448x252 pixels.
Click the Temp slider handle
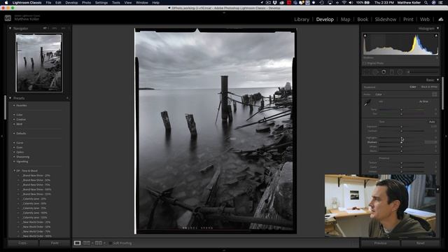click(x=401, y=109)
